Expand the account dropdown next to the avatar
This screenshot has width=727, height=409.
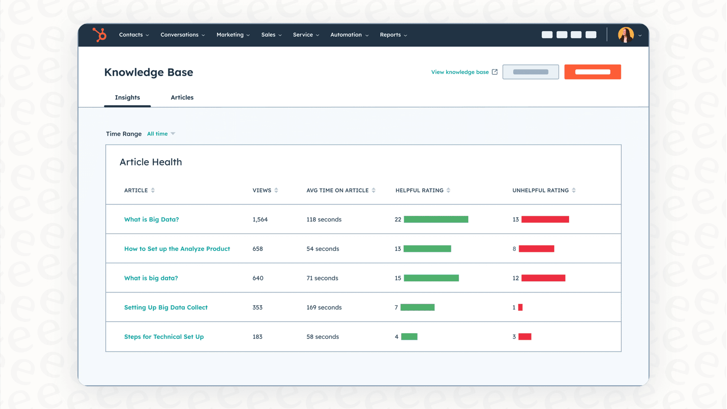tap(640, 35)
